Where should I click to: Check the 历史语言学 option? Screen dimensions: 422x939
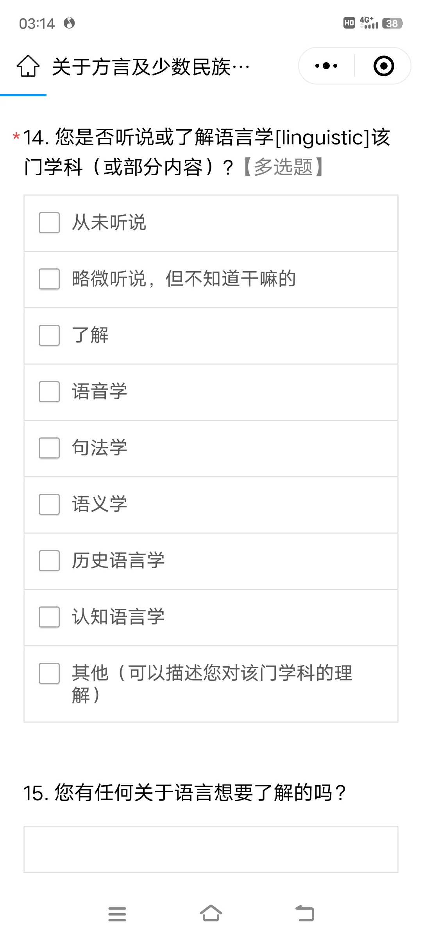[49, 561]
